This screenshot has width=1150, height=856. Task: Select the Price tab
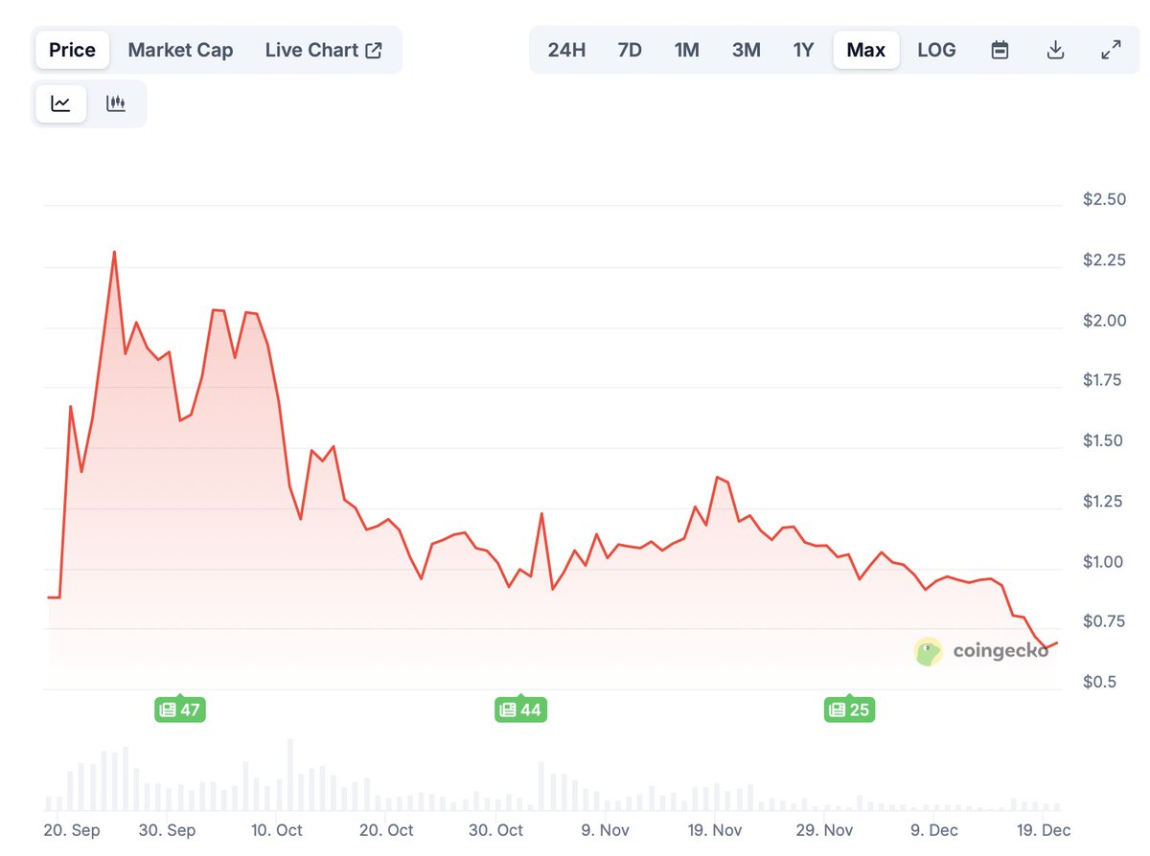[73, 50]
